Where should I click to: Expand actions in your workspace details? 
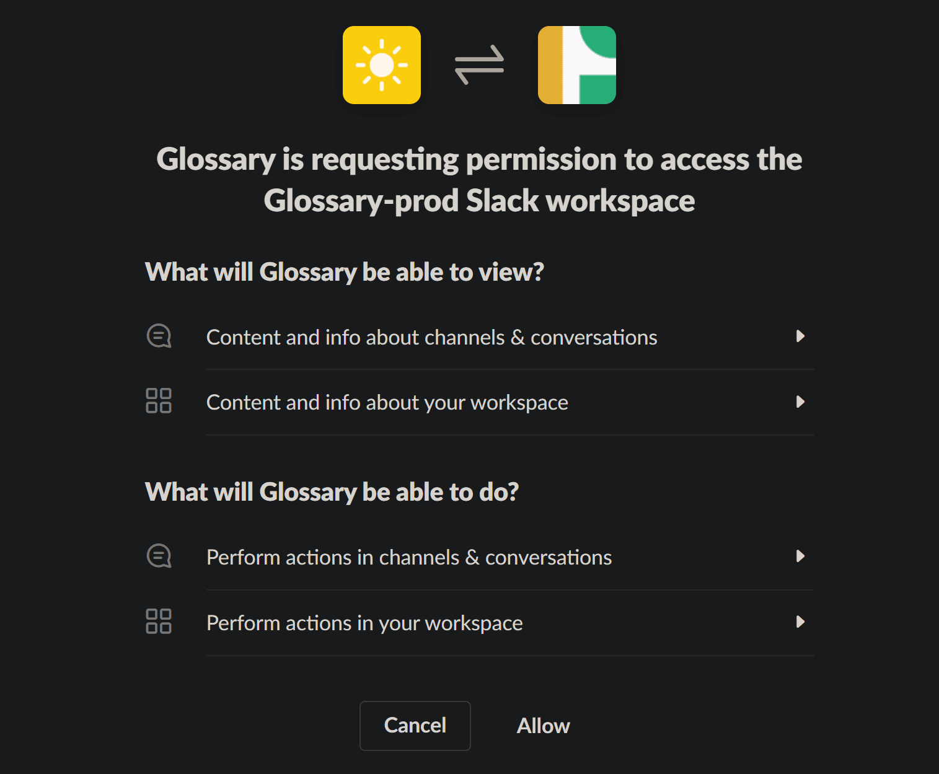801,622
